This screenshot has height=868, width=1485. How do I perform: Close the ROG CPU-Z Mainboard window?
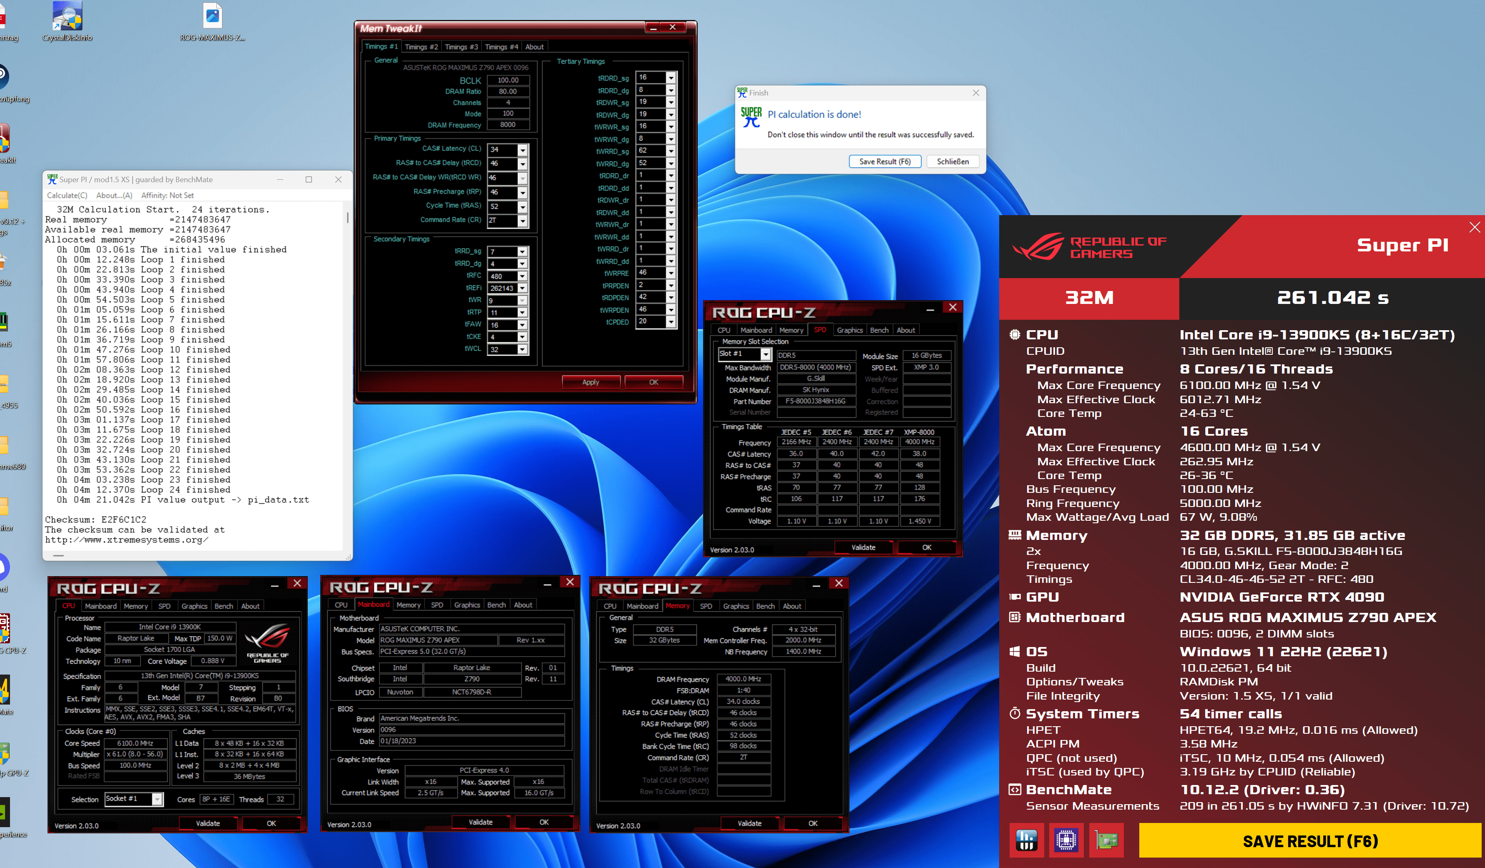[x=570, y=582]
